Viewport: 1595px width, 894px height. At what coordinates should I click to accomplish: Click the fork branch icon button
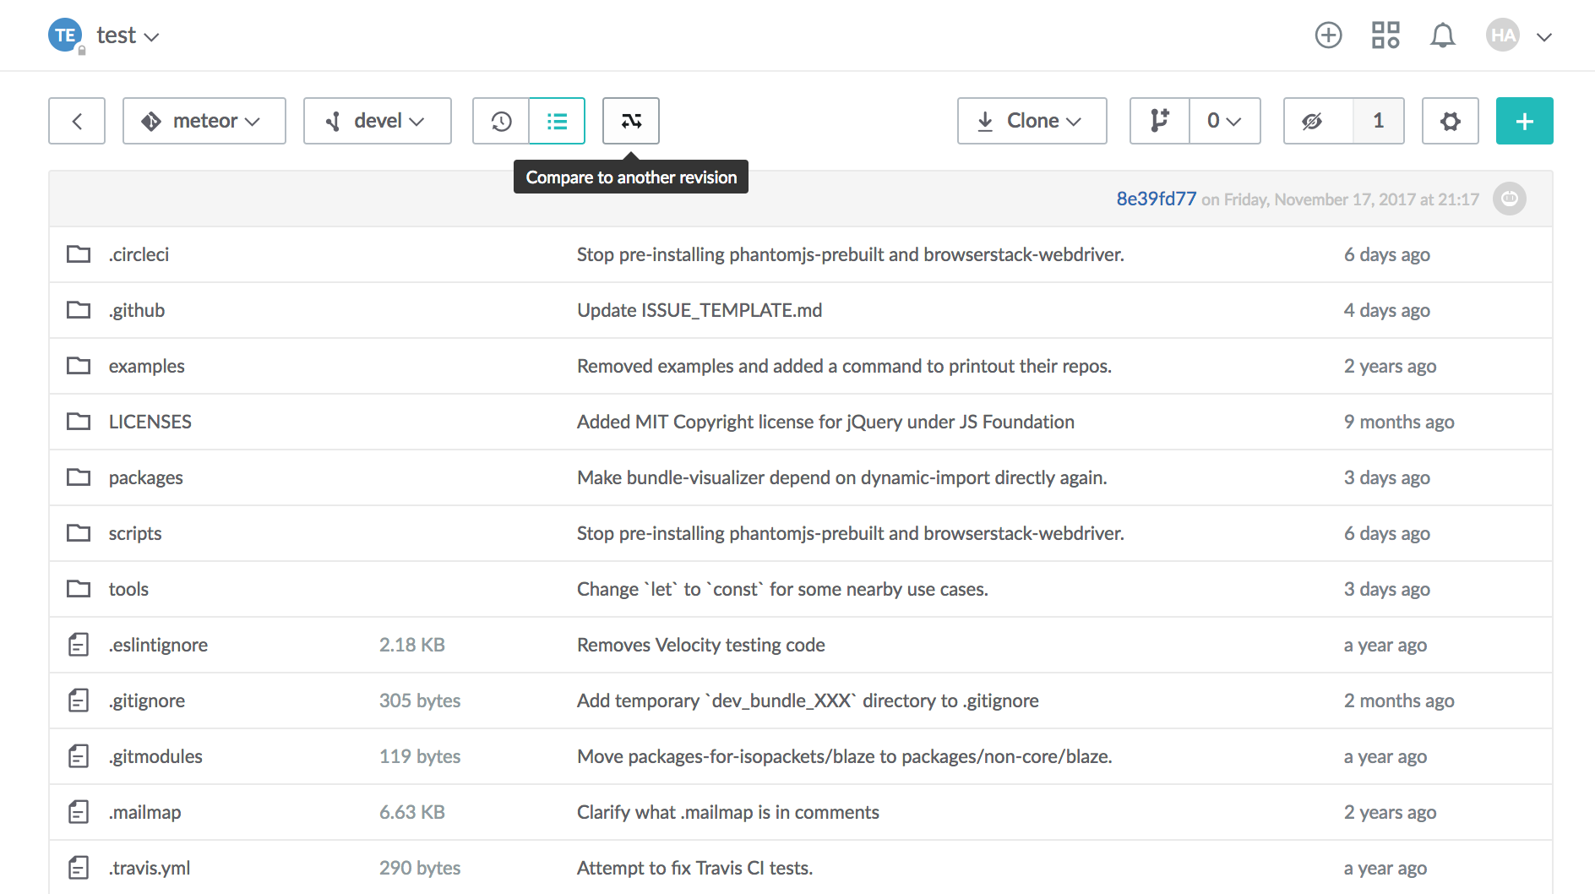(1160, 121)
